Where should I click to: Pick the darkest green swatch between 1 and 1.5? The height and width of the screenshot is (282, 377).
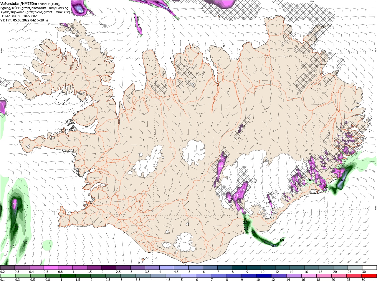68,276
